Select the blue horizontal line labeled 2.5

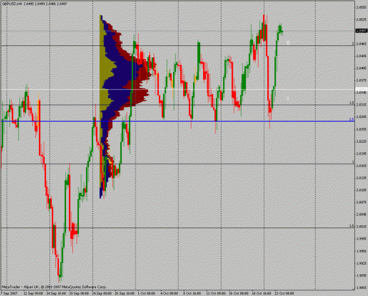[x=178, y=121]
